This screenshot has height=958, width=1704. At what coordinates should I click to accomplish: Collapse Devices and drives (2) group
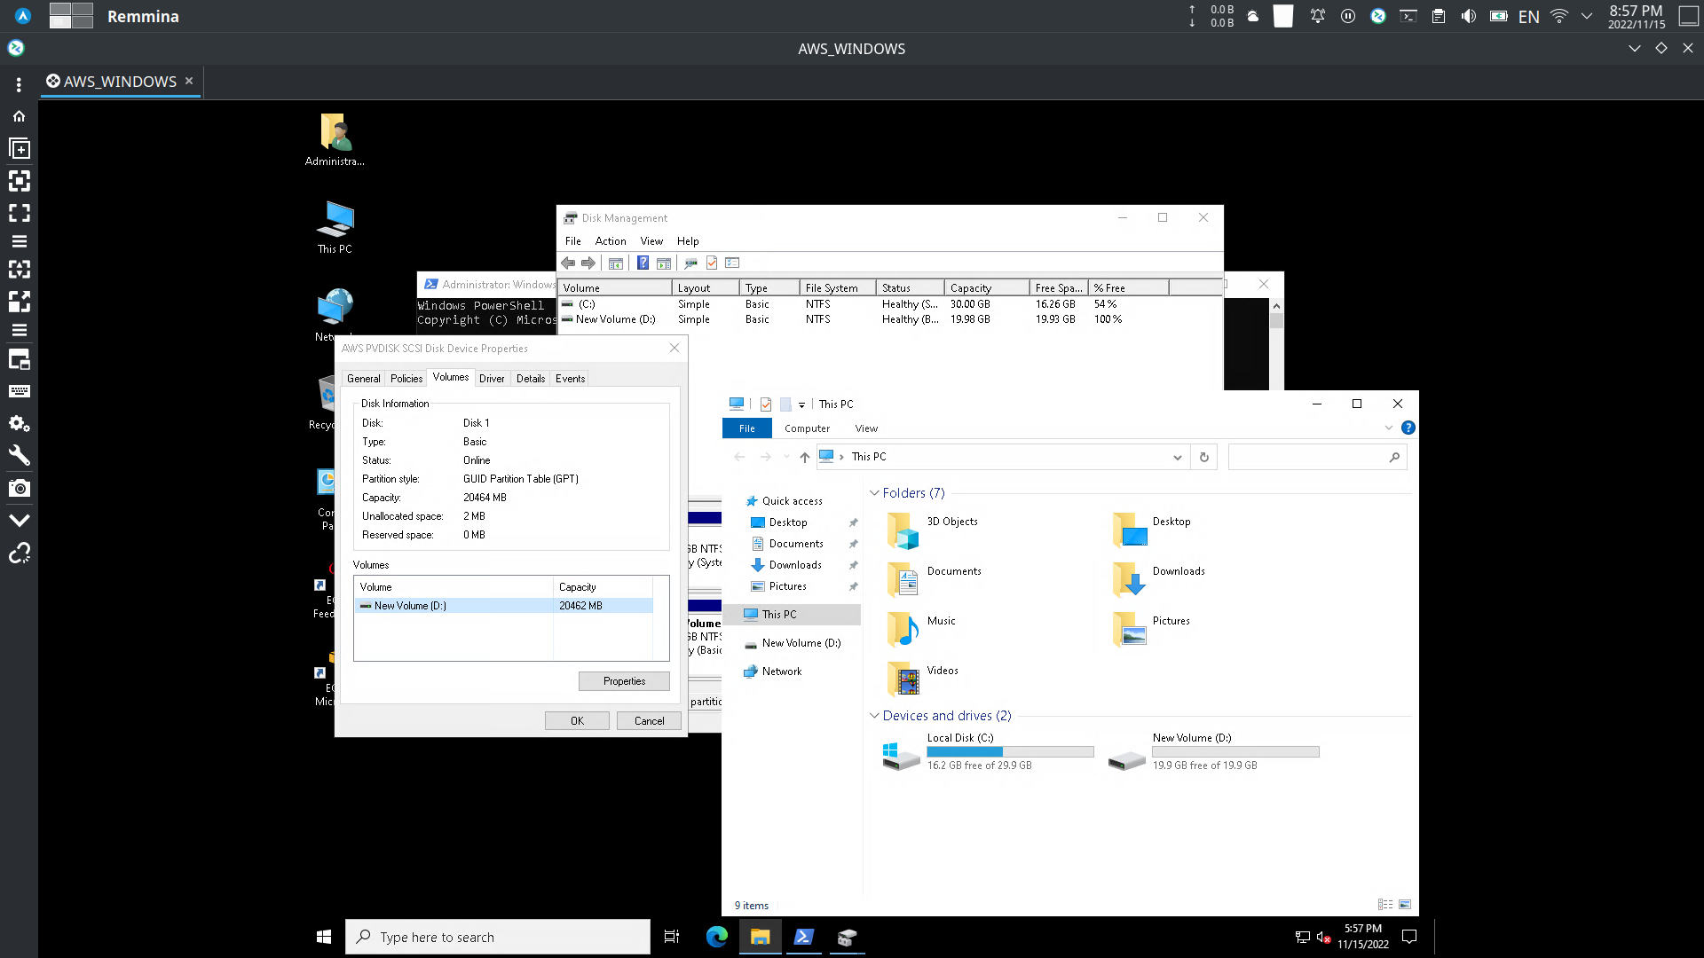874,716
